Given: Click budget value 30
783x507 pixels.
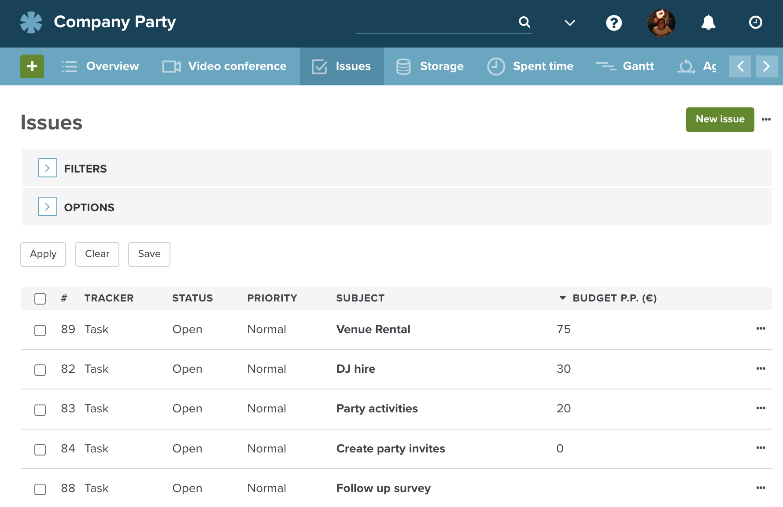Looking at the screenshot, I should click(x=564, y=369).
